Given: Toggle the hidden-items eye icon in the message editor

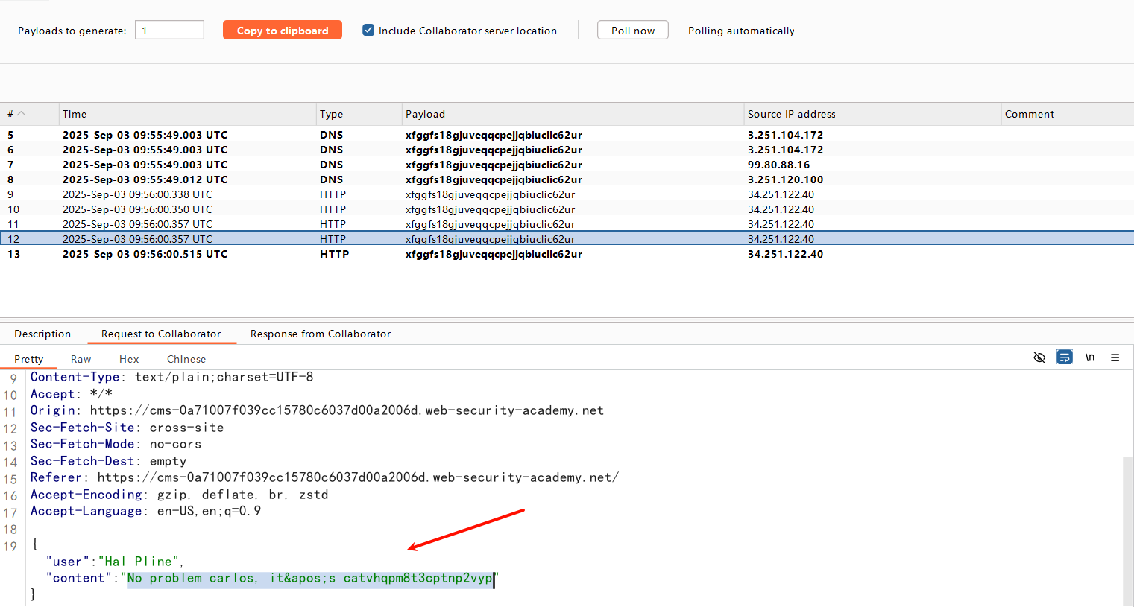Looking at the screenshot, I should pyautogui.click(x=1039, y=357).
